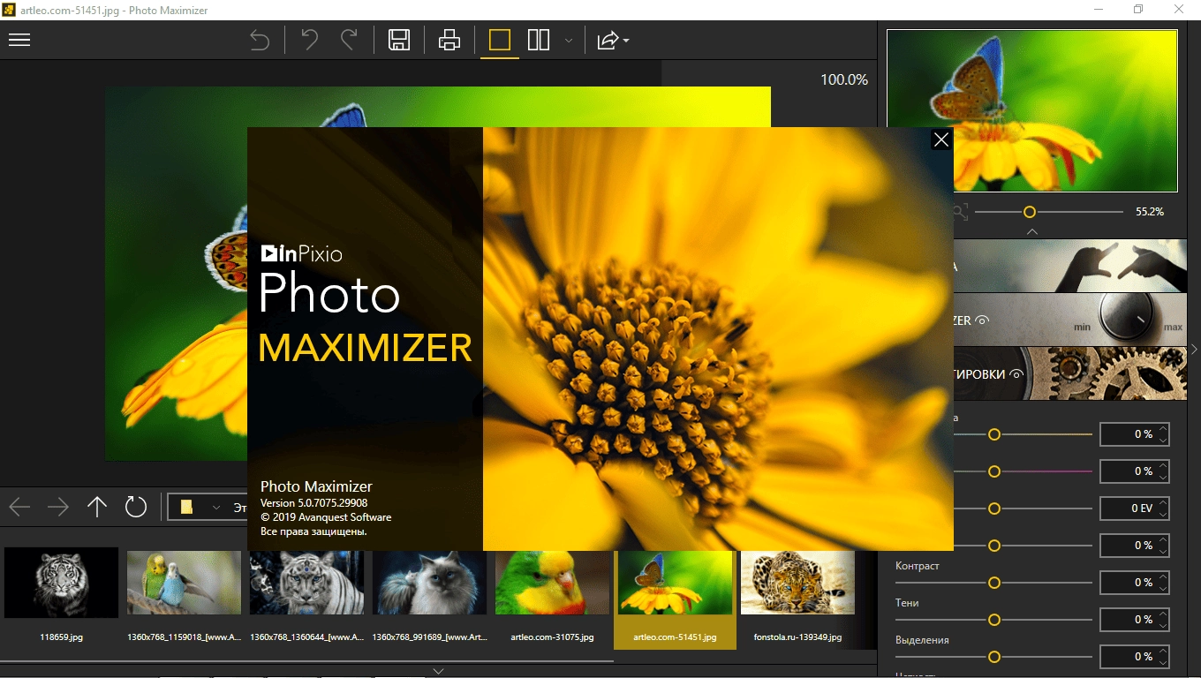
Task: Open the gears adjustments panel header
Action: point(1070,373)
